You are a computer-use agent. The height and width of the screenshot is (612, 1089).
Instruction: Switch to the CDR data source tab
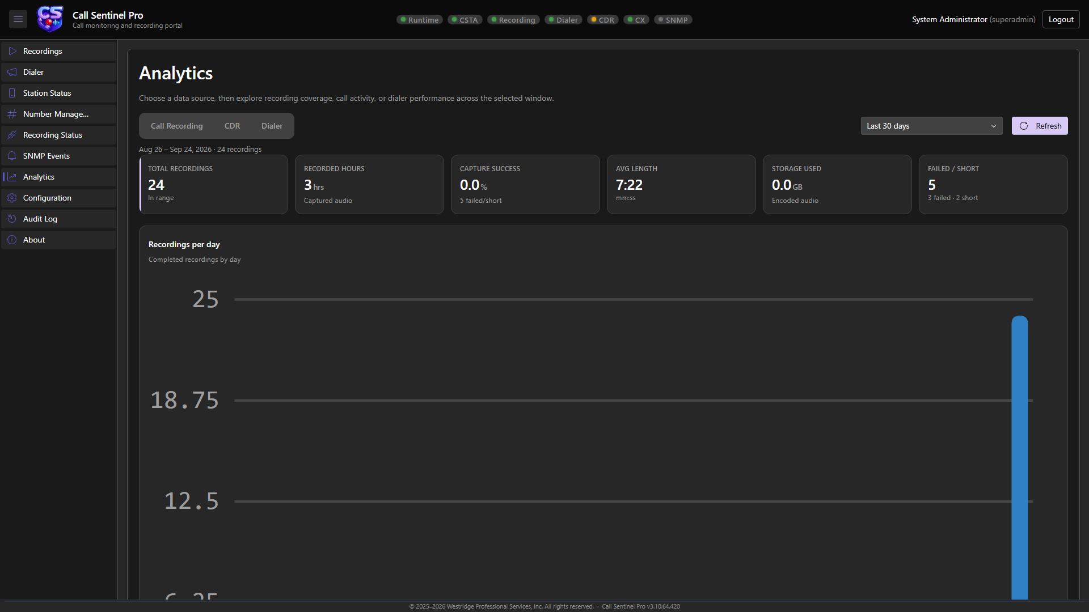point(232,126)
